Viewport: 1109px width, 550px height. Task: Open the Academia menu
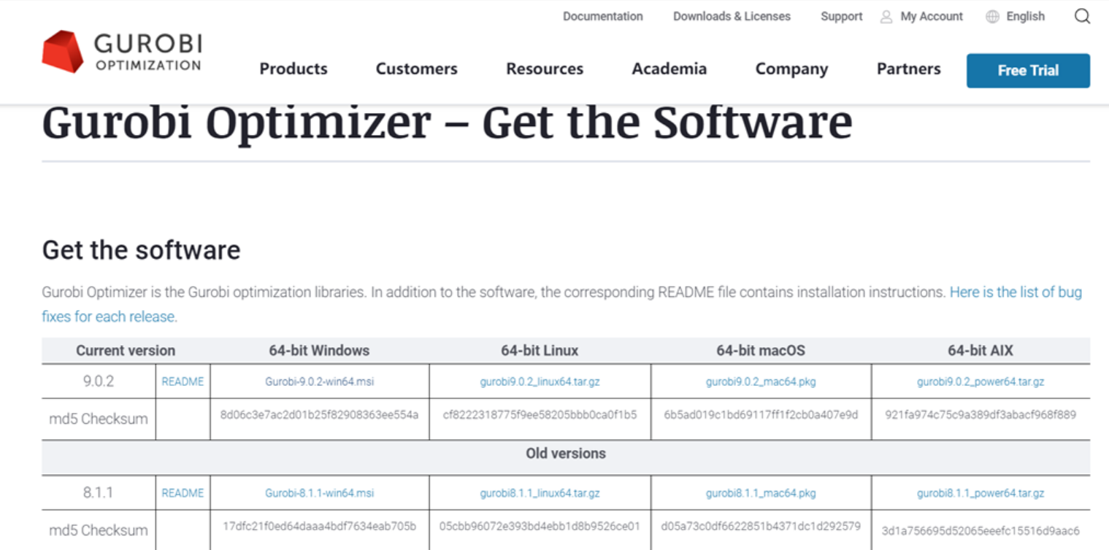669,69
